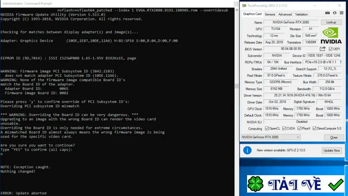Viewport: 348px width, 196px height.
Task: Click the 'Nothing changed!' line in Command Prompt
Action: [x=18, y=171]
